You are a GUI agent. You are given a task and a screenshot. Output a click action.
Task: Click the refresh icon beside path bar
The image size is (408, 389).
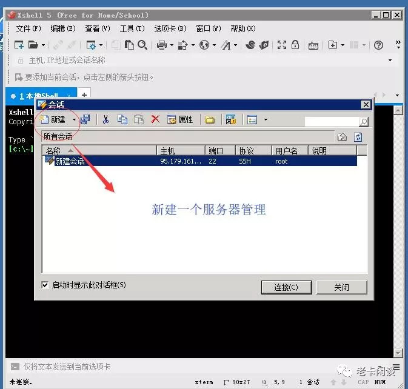pyautogui.click(x=358, y=137)
